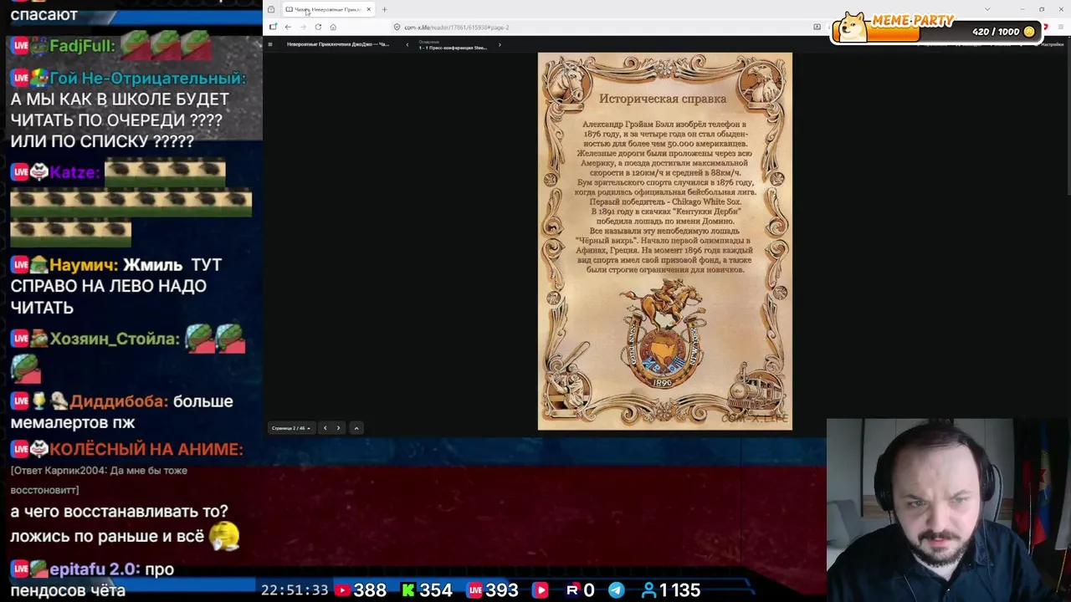Click the LIVE badge next to Katze
The width and height of the screenshot is (1071, 602).
click(21, 172)
